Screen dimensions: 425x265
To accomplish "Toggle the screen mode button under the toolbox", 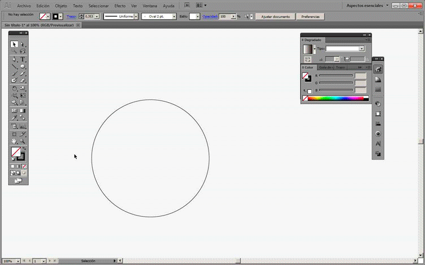I will coord(18,181).
